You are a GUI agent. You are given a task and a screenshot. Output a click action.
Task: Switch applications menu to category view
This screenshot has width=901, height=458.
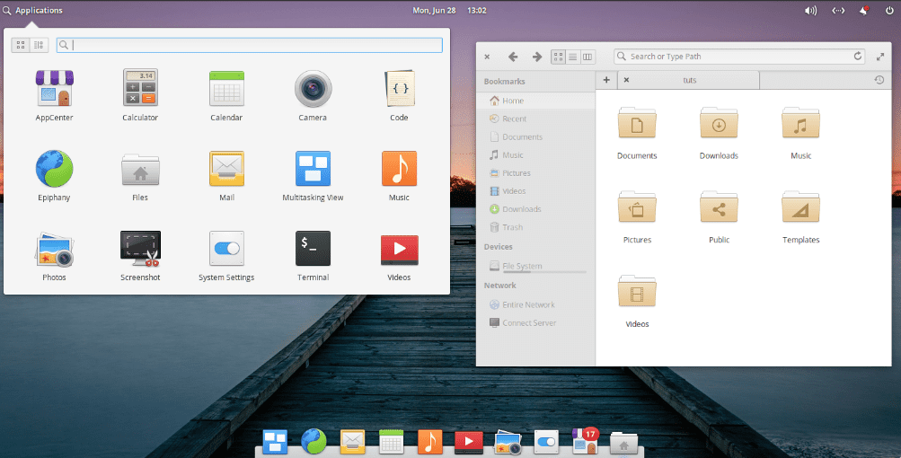pyautogui.click(x=39, y=45)
